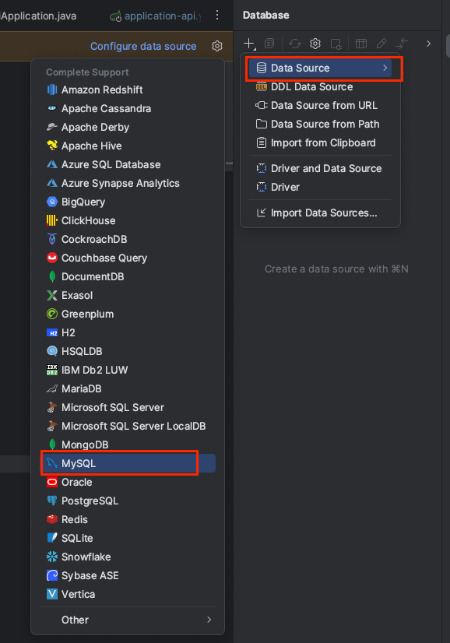Click the Duplicate icon in Database toolbar

click(269, 44)
